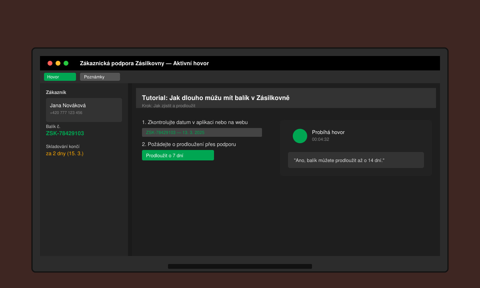Viewport: 480px width, 288px height.
Task: Open customer card Jana Nováková
Action: pyautogui.click(x=84, y=110)
